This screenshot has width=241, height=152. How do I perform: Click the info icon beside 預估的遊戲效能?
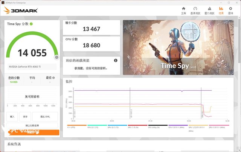click(x=116, y=60)
